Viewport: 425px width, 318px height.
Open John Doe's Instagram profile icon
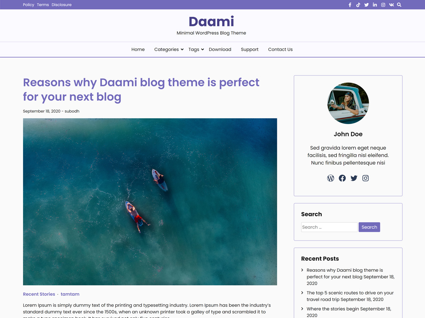pos(365,178)
